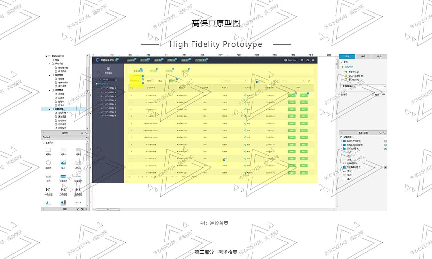432x259 pixels.
Task: Click first green button in table row 1
Action: [x=291, y=95]
